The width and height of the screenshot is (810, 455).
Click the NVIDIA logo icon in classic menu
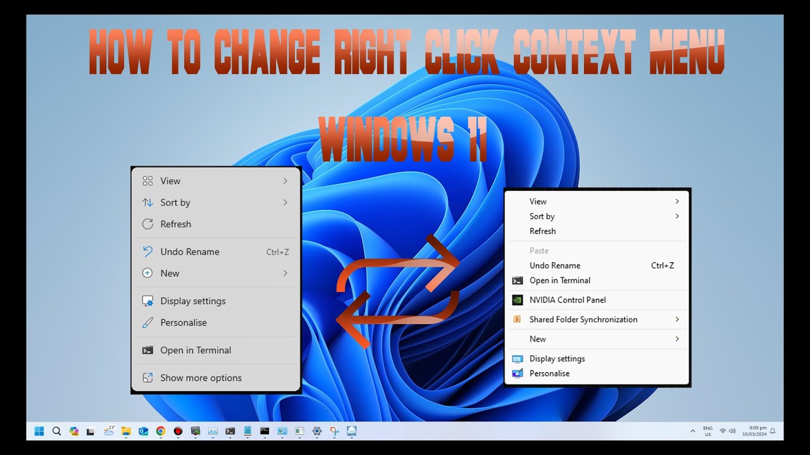click(x=517, y=300)
